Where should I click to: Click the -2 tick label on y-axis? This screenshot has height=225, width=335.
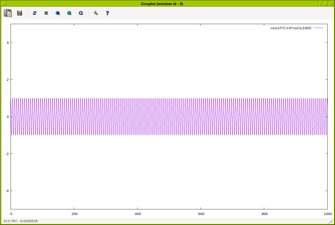point(7,154)
